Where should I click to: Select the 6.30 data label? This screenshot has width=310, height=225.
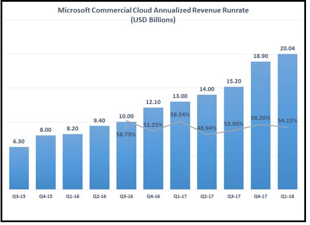[x=19, y=141]
